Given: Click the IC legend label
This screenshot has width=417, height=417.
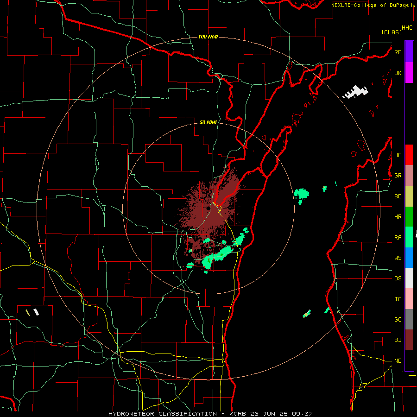Looking at the screenshot, I should (398, 299).
